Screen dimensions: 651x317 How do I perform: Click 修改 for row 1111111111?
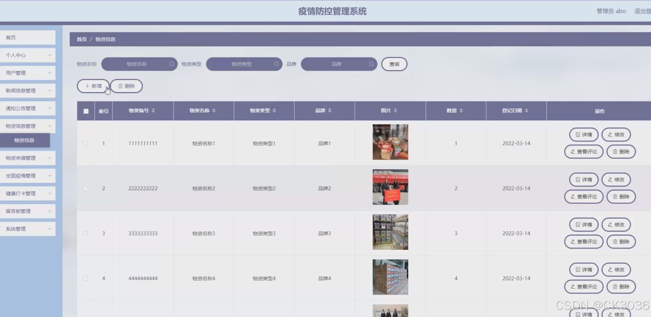point(616,135)
